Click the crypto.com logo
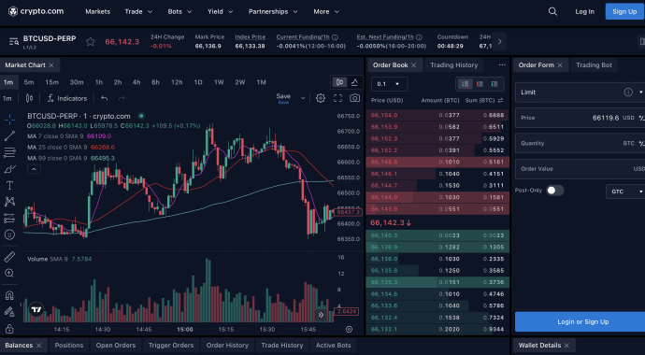This screenshot has height=355, width=645. pos(36,11)
